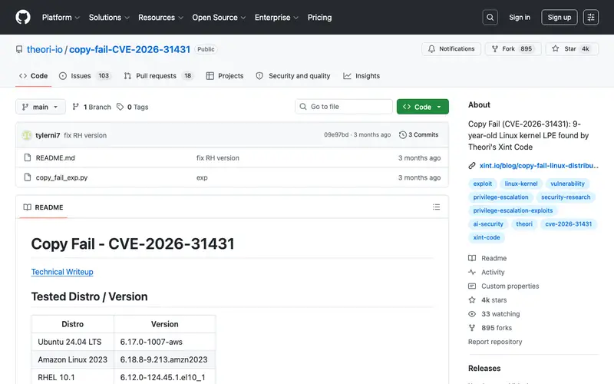The height and width of the screenshot is (384, 614).
Task: Open README outline list icon
Action: [x=436, y=207]
